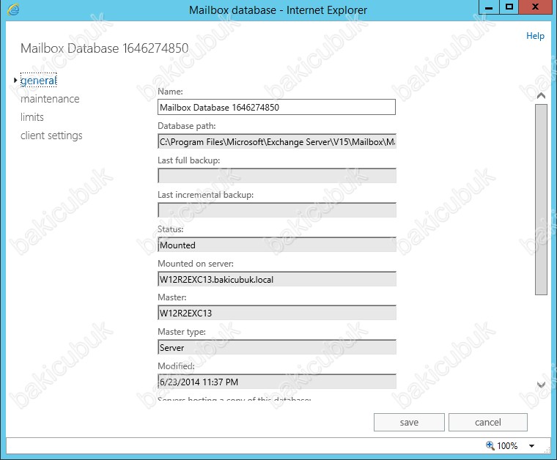Switch to the limits section
557x460 pixels.
(32, 117)
